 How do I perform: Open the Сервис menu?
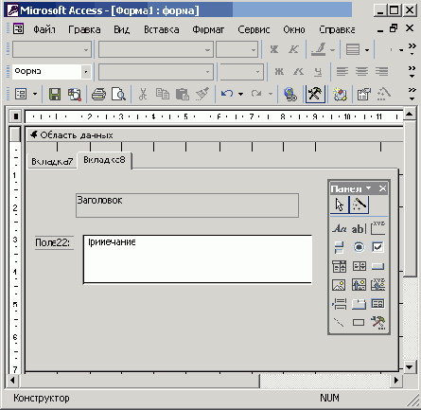coord(254,29)
